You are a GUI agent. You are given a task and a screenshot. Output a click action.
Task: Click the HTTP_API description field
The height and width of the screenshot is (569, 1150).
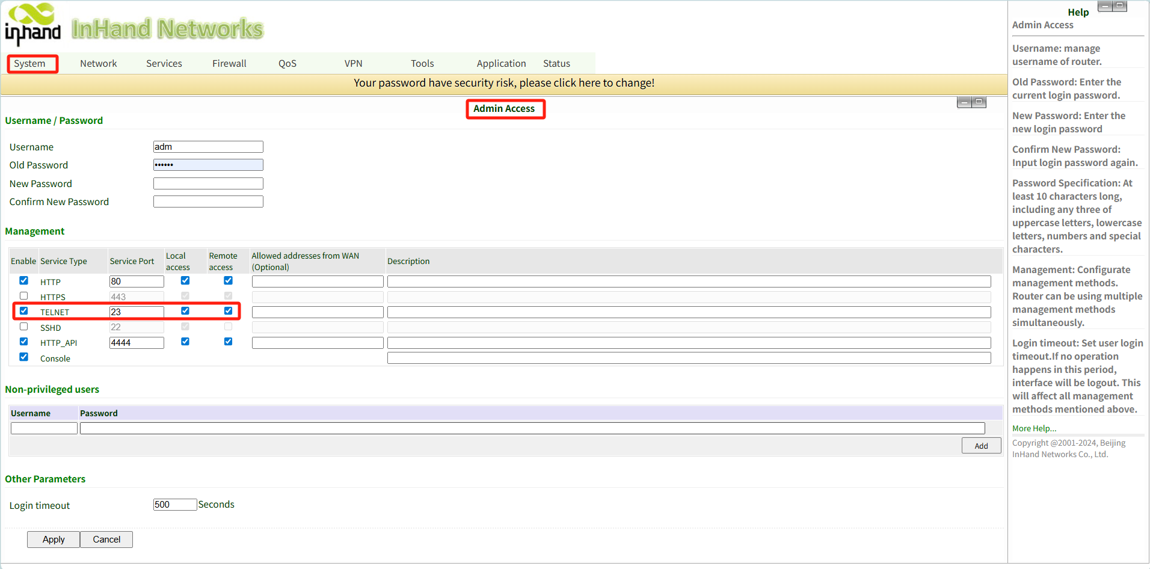pos(689,343)
